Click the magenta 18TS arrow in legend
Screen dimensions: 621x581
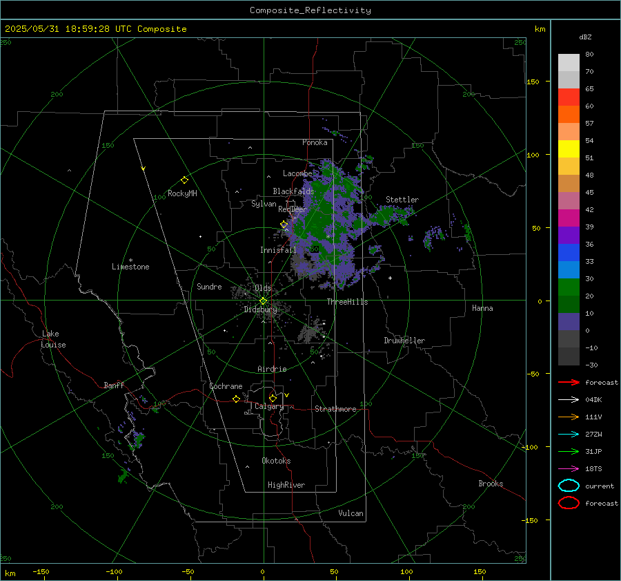pos(569,469)
